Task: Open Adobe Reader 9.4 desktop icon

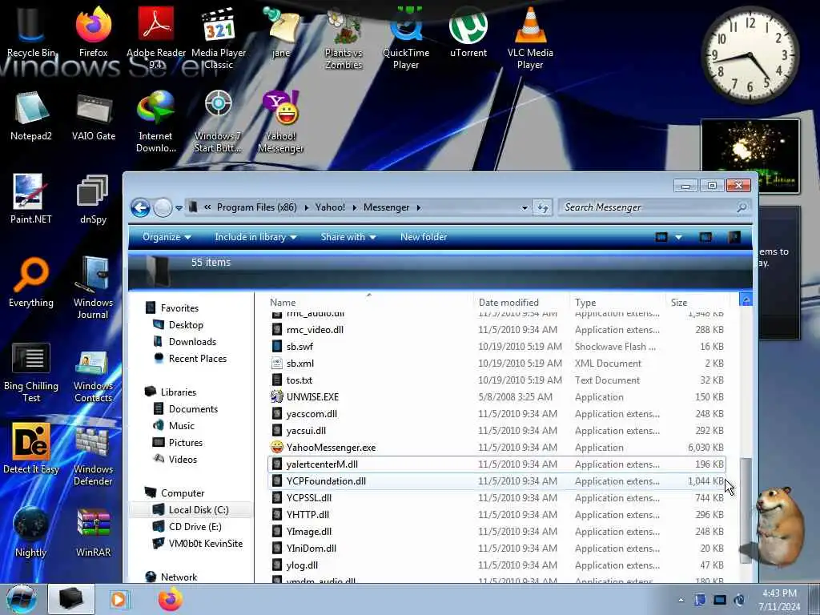Action: [156, 38]
